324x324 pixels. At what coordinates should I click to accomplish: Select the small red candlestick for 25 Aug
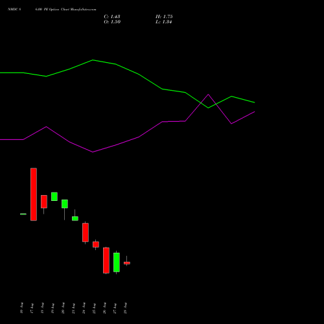[x=96, y=244]
